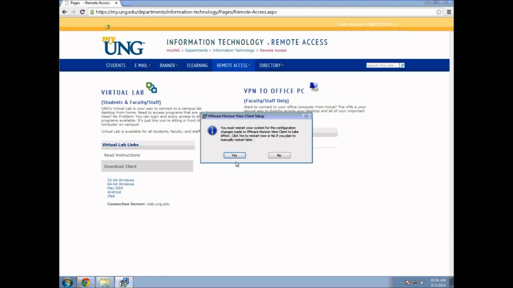Show hidden system tray icons arrow
This screenshot has height=288, width=513.
[401, 283]
